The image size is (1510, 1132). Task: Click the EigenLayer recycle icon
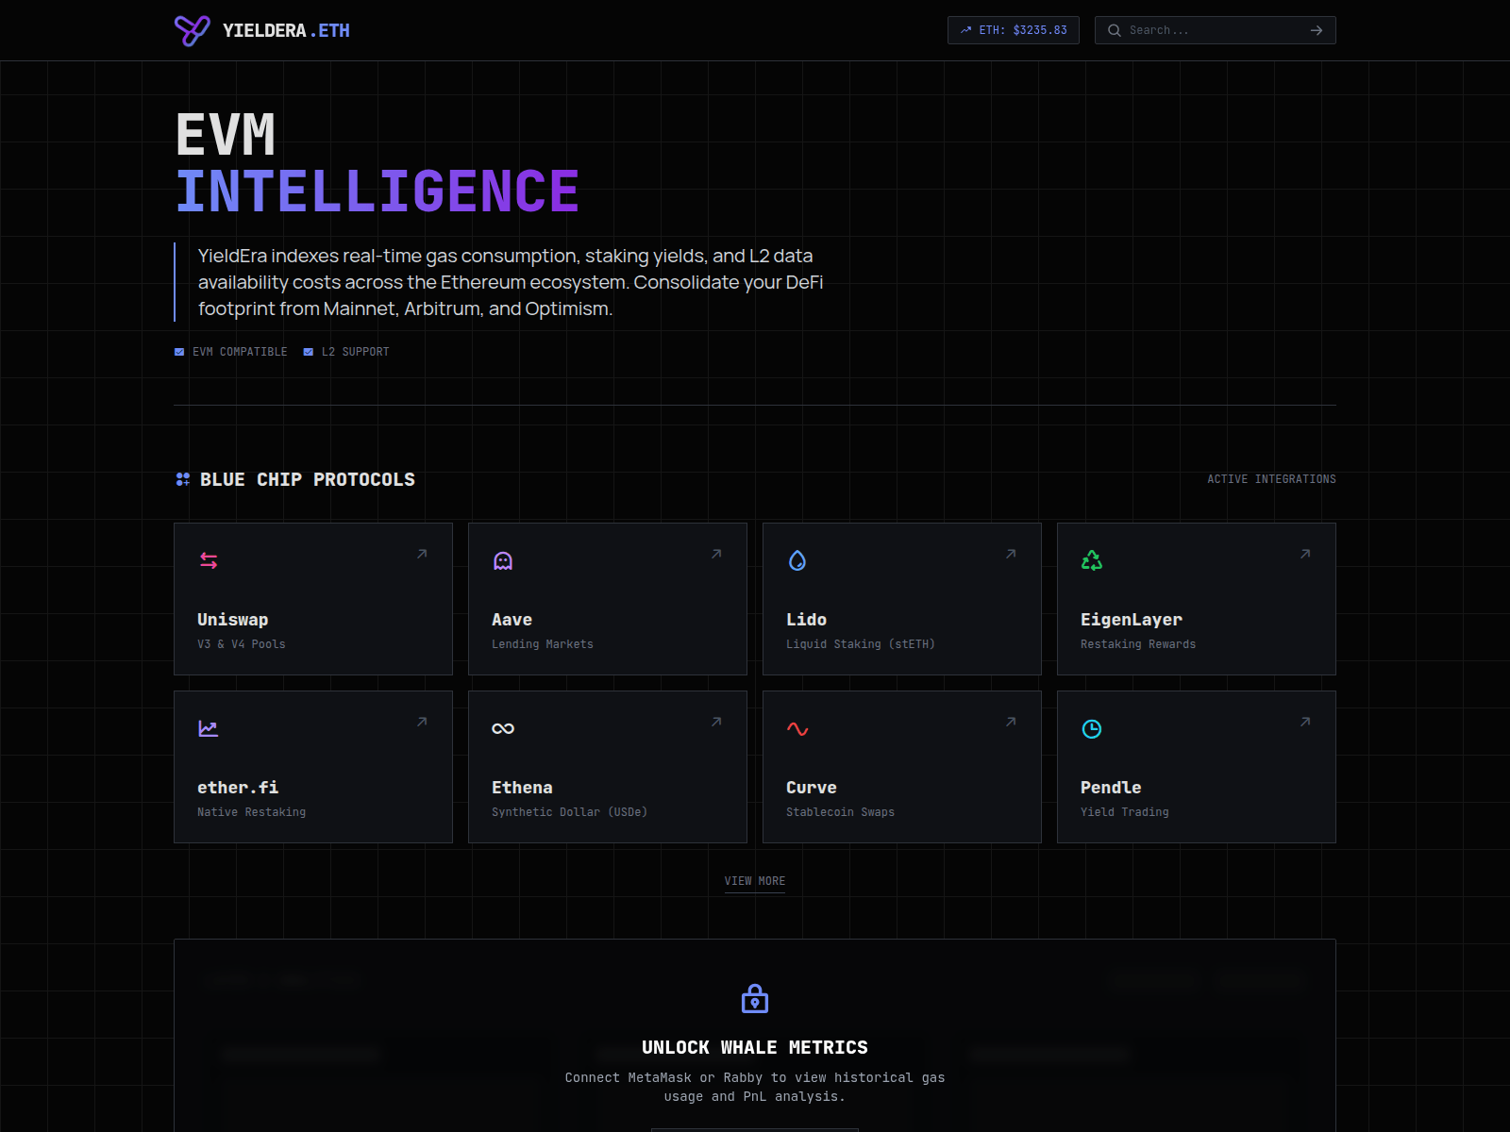[1092, 560]
